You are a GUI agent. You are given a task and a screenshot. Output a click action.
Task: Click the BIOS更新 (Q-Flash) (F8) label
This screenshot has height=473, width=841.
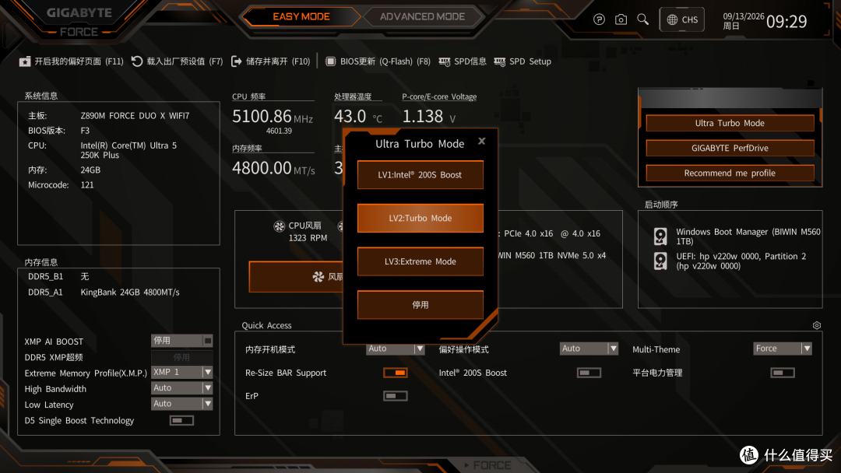(x=385, y=61)
